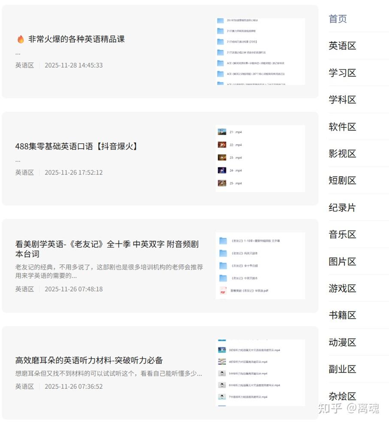Open the 短剧区 category
389x424 pixels.
(342, 180)
